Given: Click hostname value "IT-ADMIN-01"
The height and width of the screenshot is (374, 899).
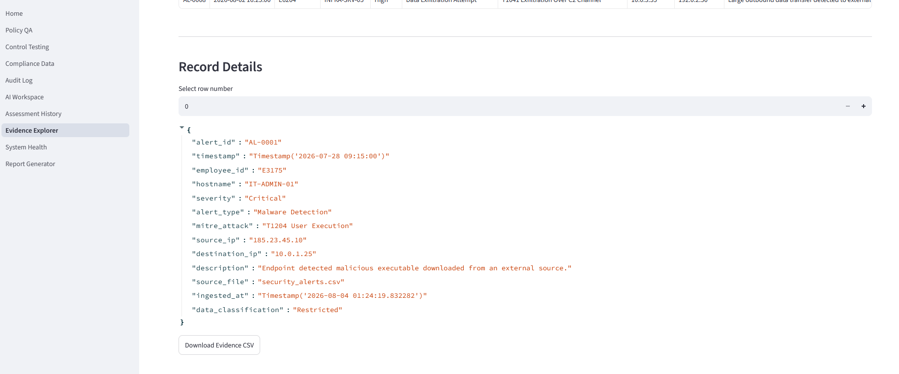Looking at the screenshot, I should 271,184.
